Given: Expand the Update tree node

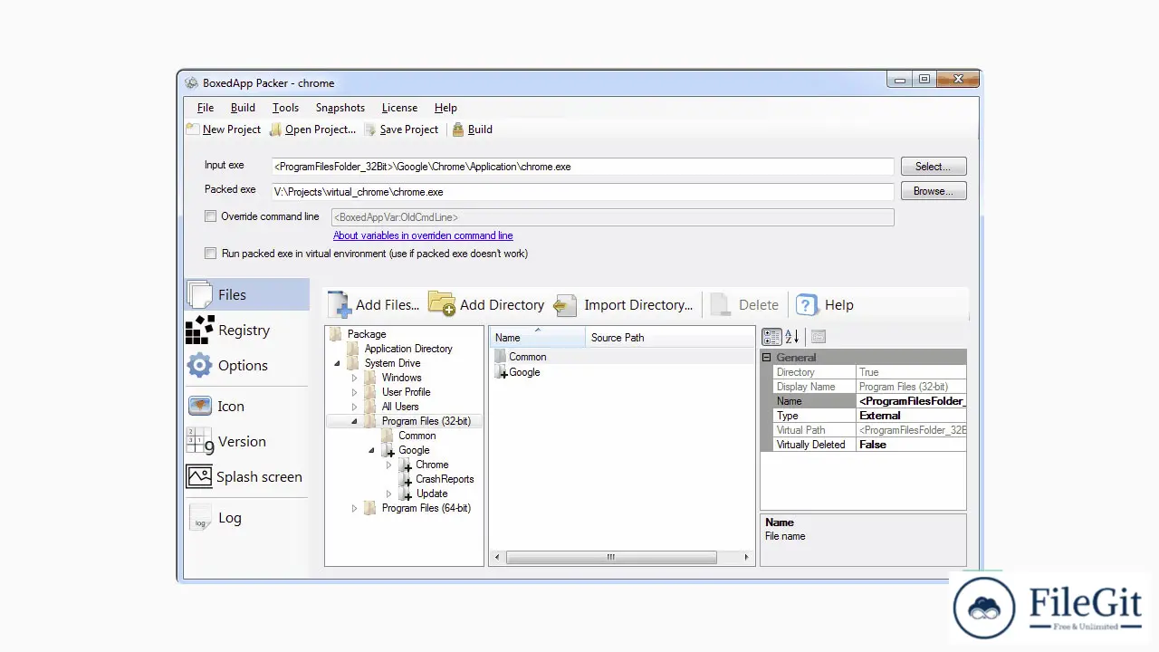Looking at the screenshot, I should (x=389, y=494).
